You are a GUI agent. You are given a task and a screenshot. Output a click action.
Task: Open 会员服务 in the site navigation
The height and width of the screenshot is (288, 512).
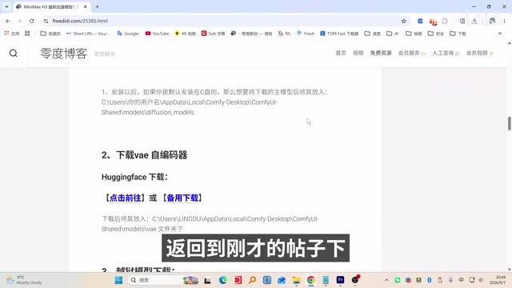412,53
